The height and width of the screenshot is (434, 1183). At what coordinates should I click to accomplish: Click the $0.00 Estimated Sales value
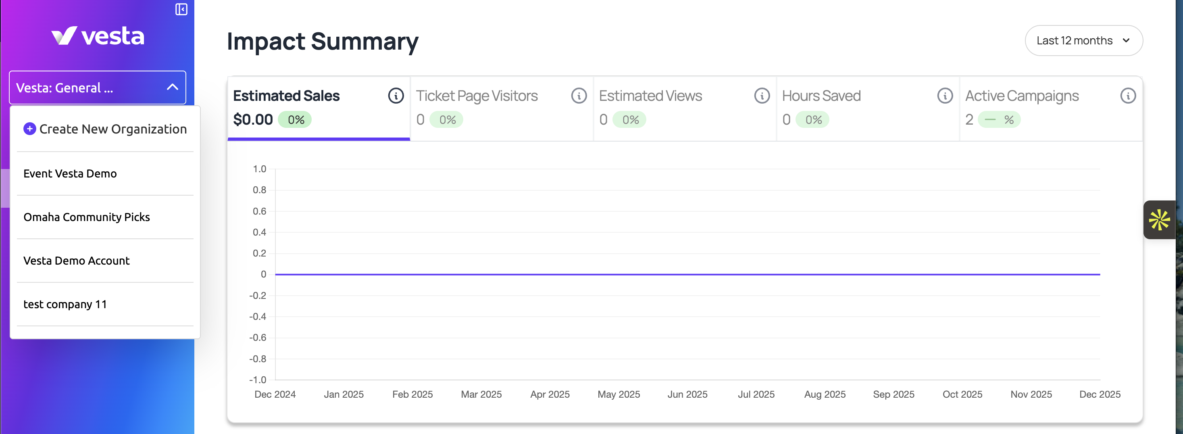pyautogui.click(x=253, y=119)
